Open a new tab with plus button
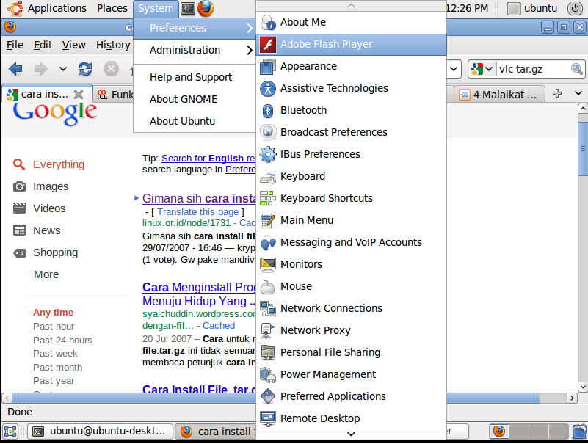The image size is (588, 444). (x=557, y=93)
